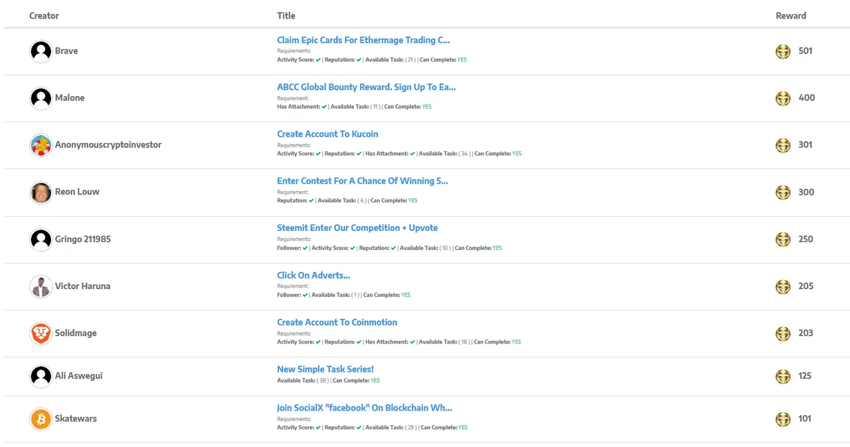Click reward amount 203
Image resolution: width=850 pixels, height=447 pixels.
806,334
